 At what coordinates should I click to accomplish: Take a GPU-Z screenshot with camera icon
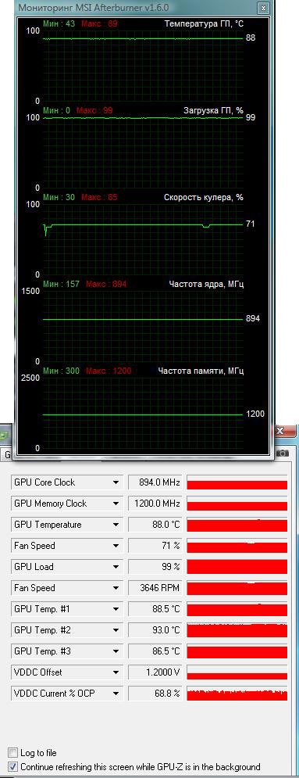coord(283,453)
